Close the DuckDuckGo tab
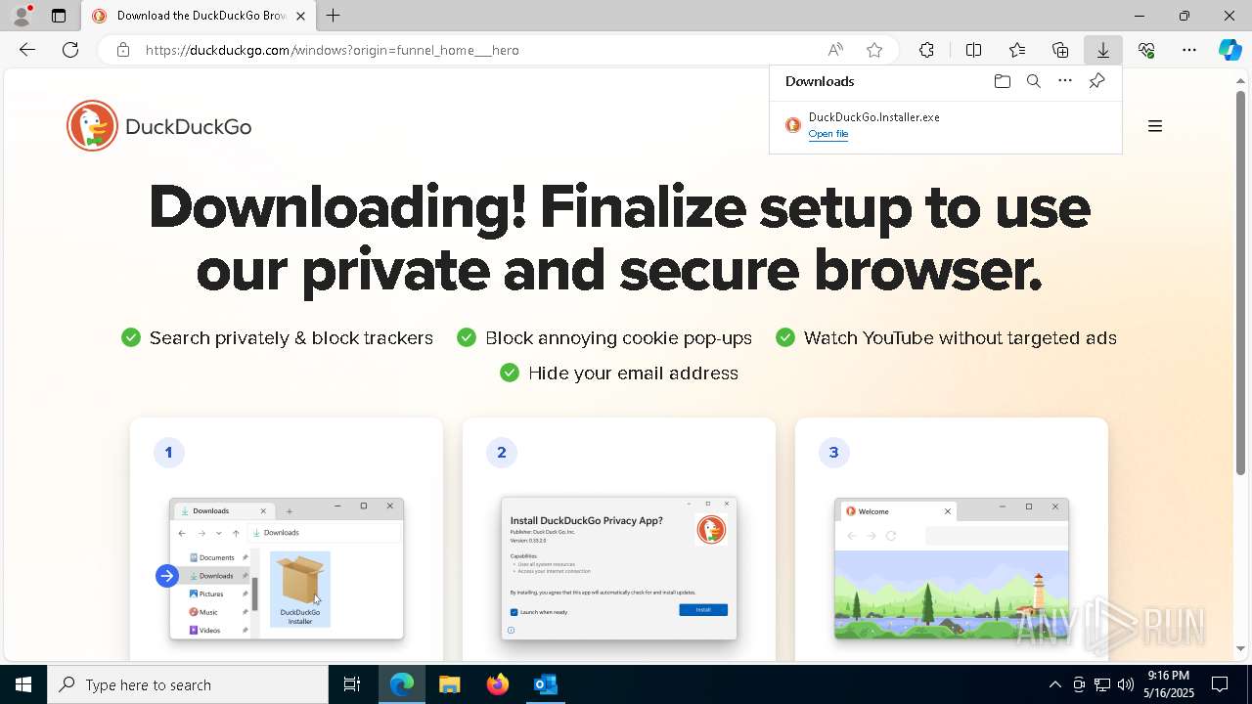This screenshot has width=1252, height=704. [300, 16]
